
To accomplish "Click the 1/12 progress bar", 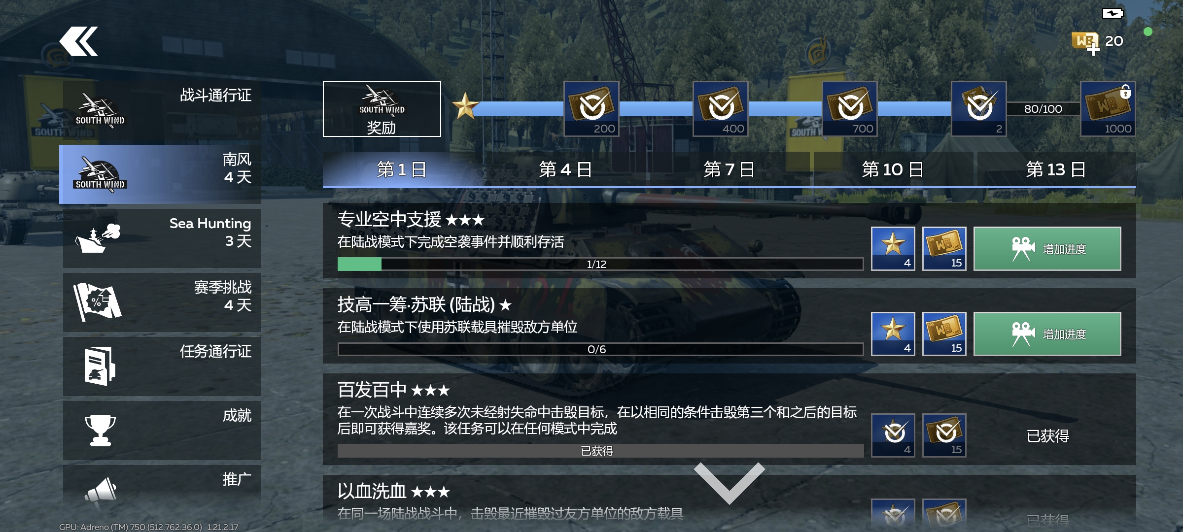I will [x=600, y=264].
